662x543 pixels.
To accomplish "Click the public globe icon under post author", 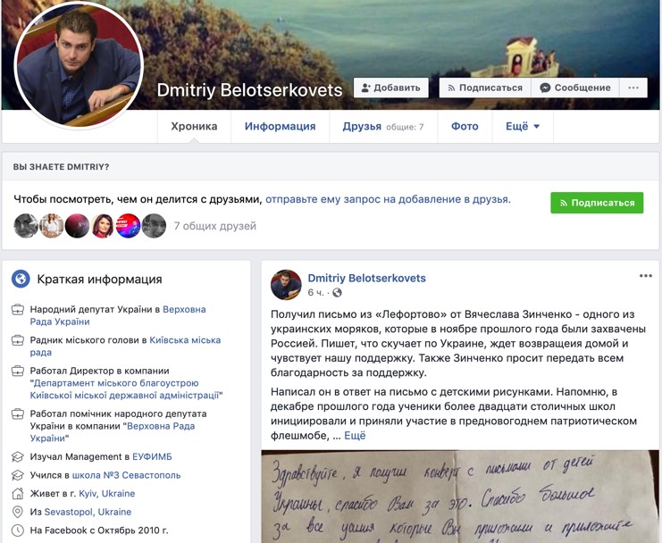I will [337, 292].
